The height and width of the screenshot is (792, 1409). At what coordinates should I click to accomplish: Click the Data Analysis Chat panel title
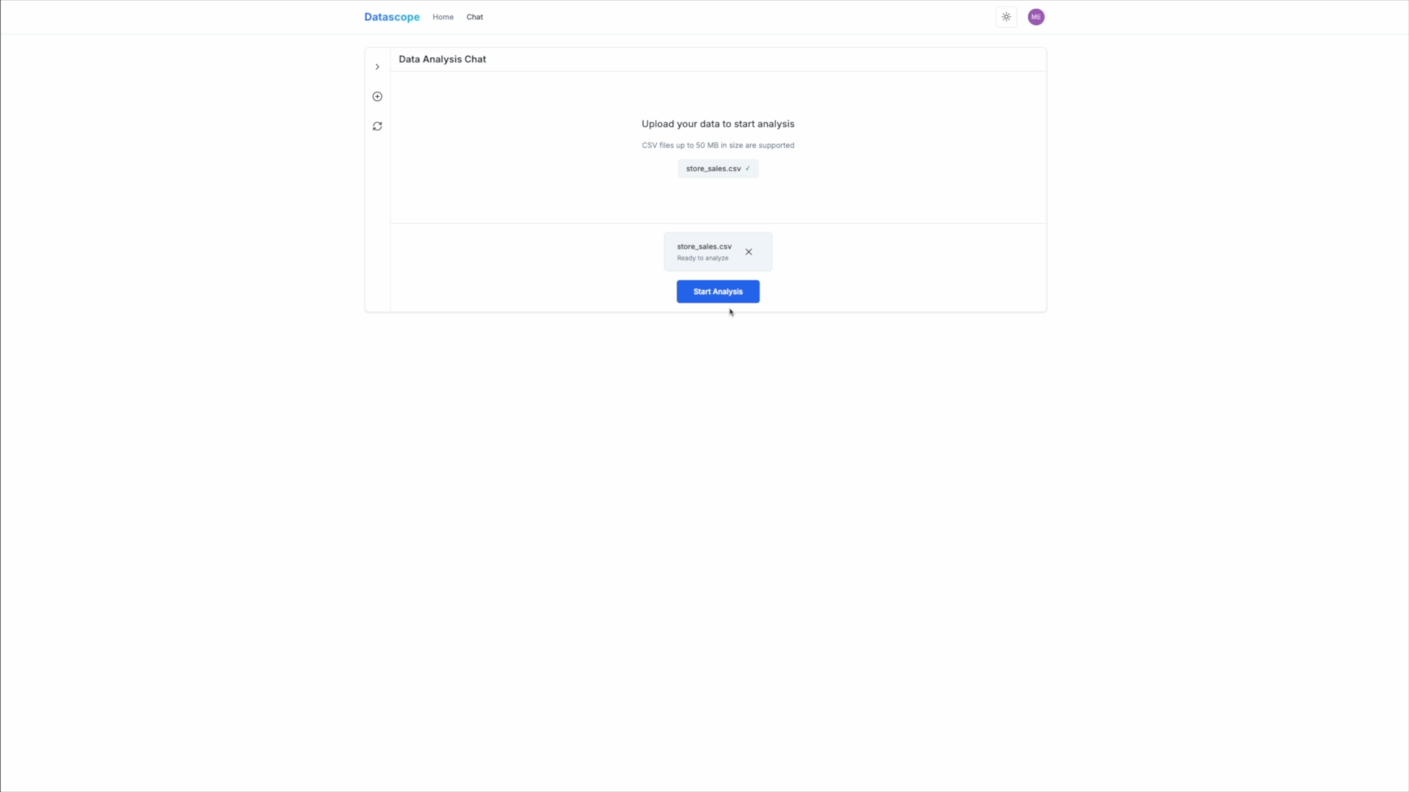tap(442, 59)
